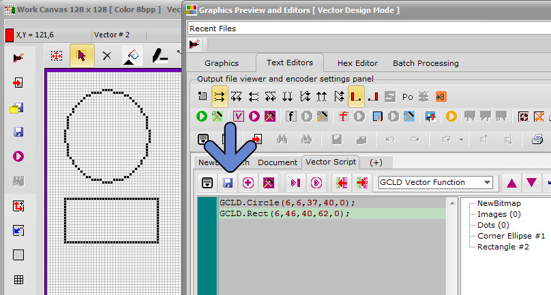Click the red left-arrow outdent icon
Screen dimensions: 551x295
pyautogui.click(x=342, y=183)
